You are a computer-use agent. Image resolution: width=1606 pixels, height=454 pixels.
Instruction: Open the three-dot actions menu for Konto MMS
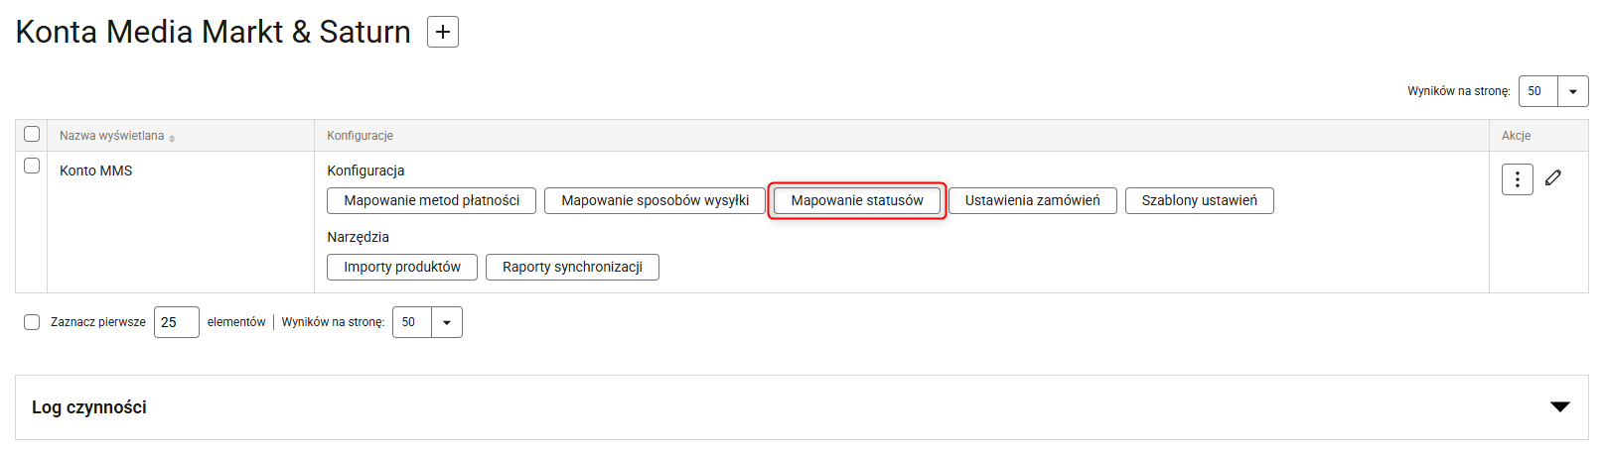point(1517,179)
